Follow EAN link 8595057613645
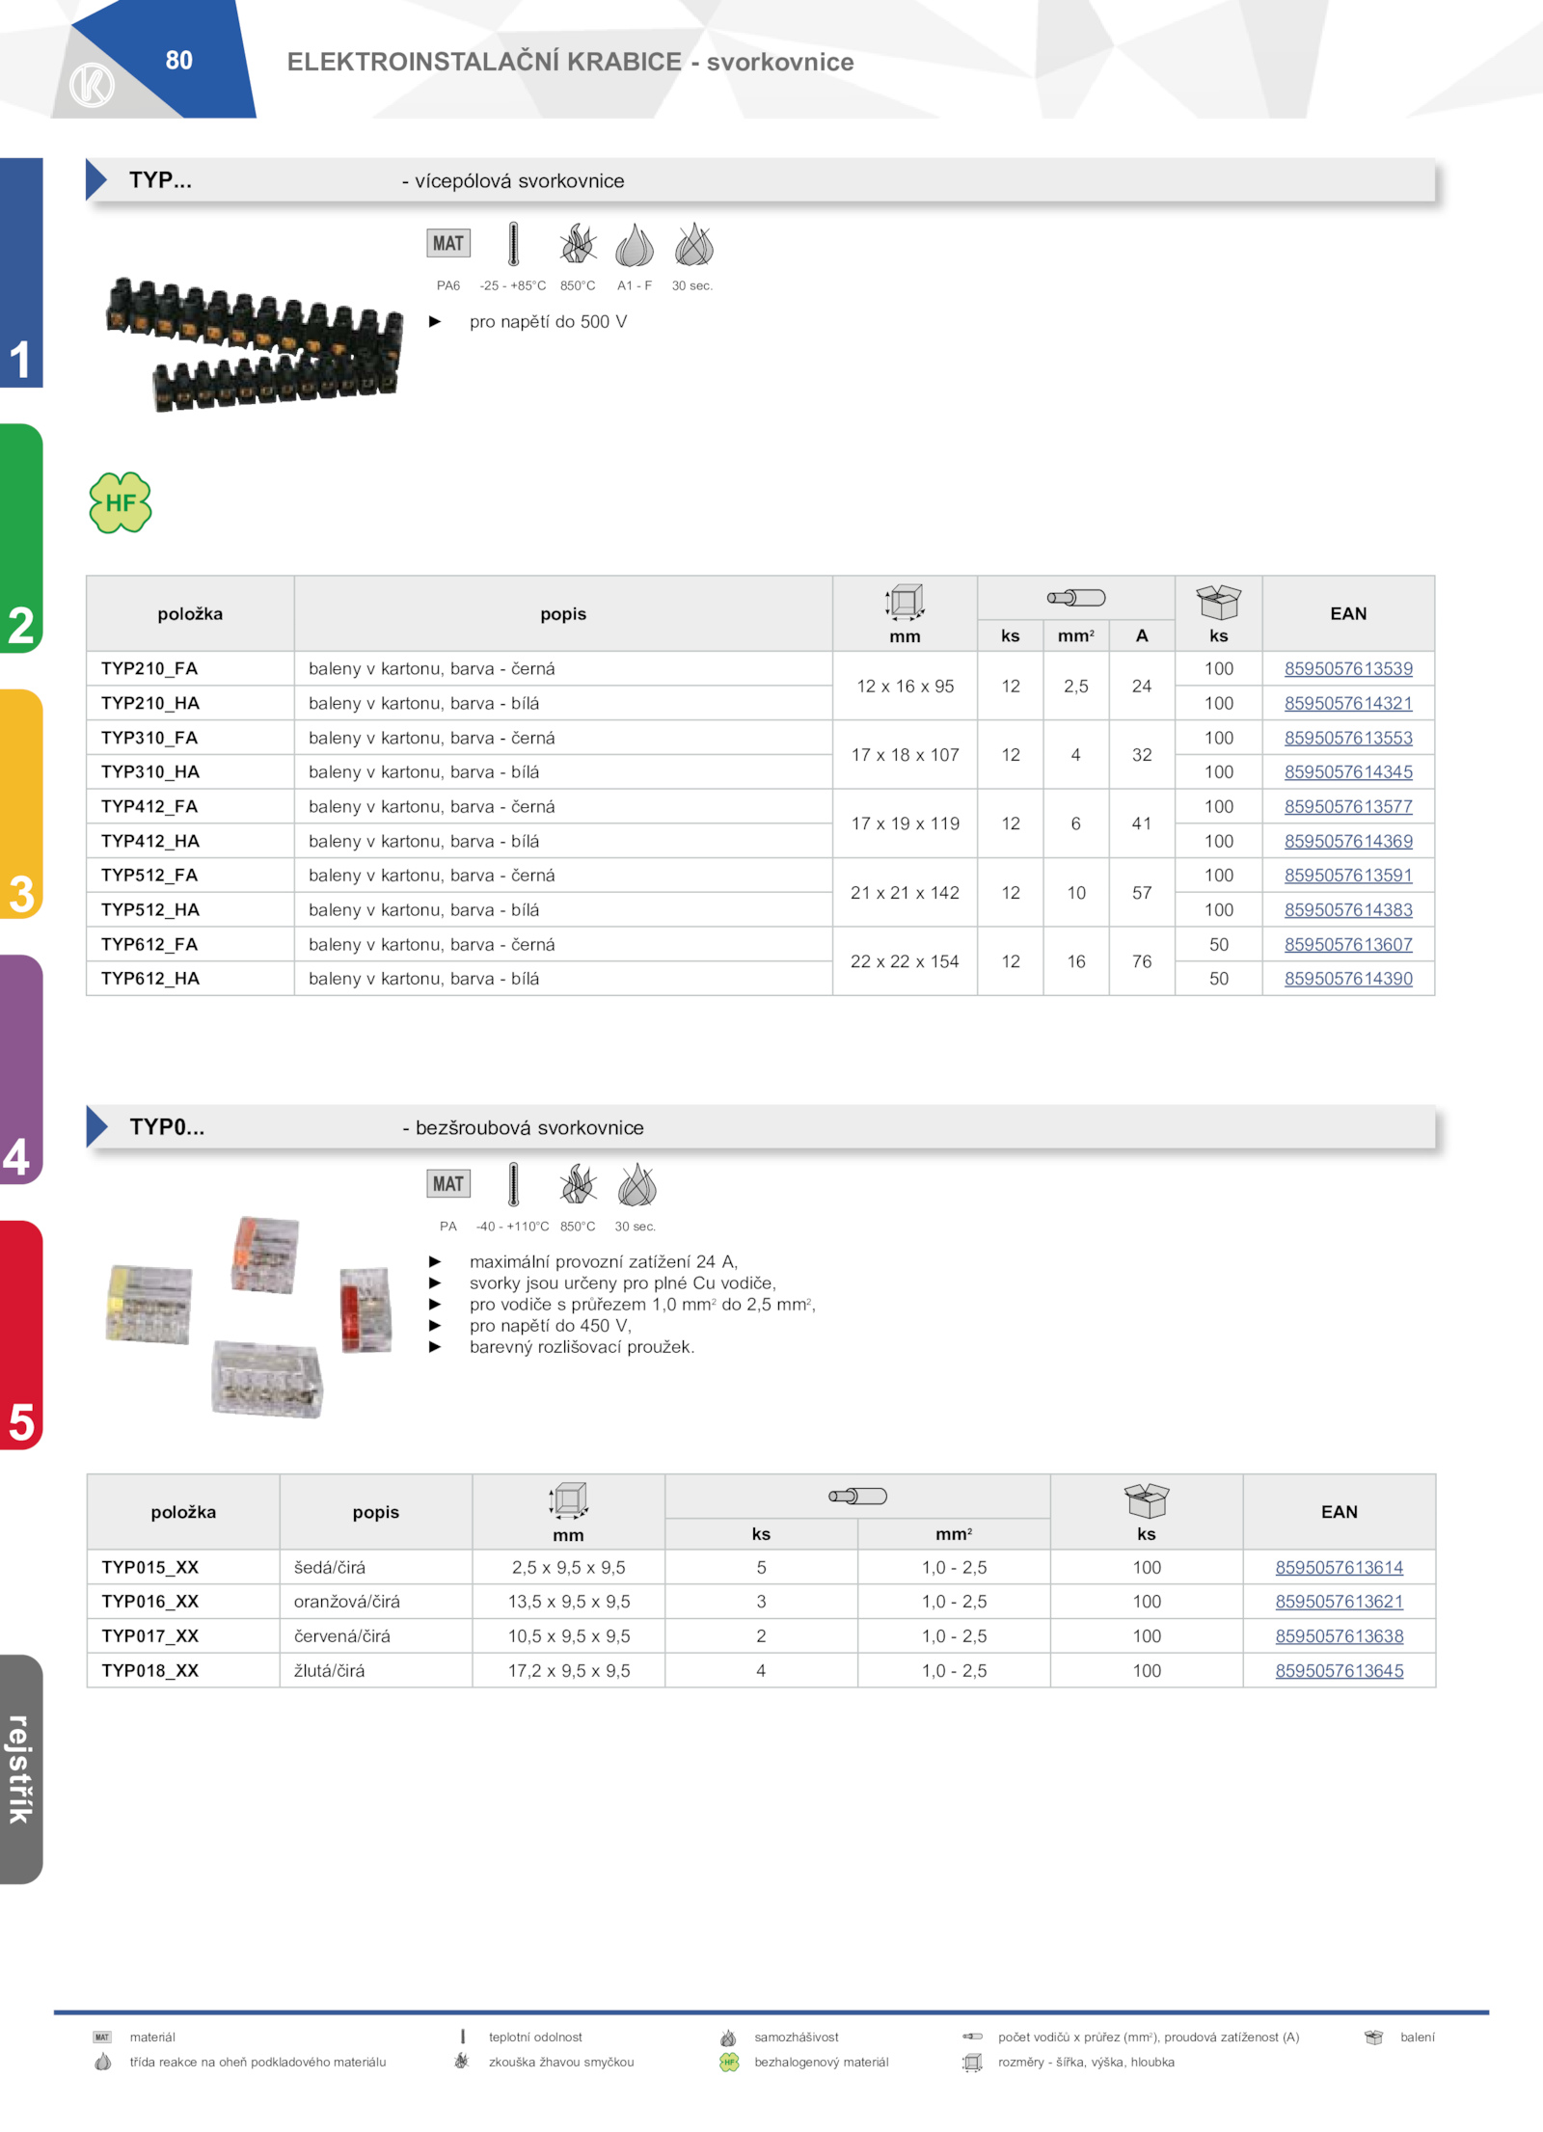 point(1340,1670)
